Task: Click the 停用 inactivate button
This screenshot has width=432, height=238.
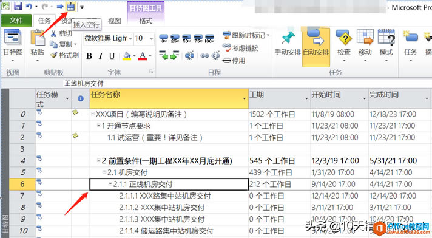Action: point(234,60)
